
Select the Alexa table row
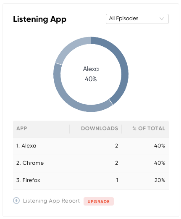91,146
